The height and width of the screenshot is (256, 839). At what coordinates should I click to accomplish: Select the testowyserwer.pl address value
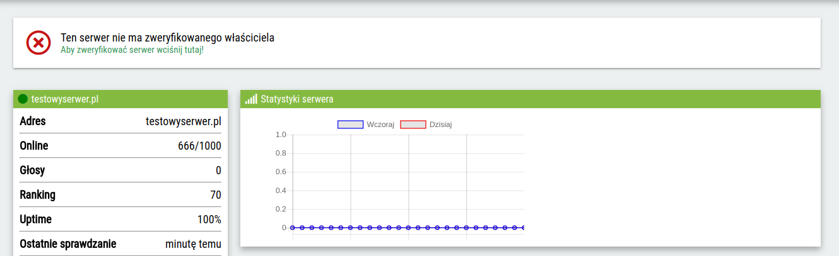(x=183, y=121)
